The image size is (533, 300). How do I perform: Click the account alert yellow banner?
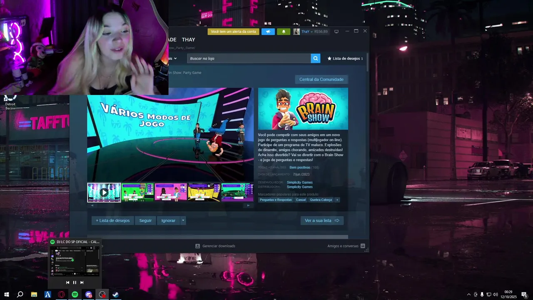(x=234, y=32)
